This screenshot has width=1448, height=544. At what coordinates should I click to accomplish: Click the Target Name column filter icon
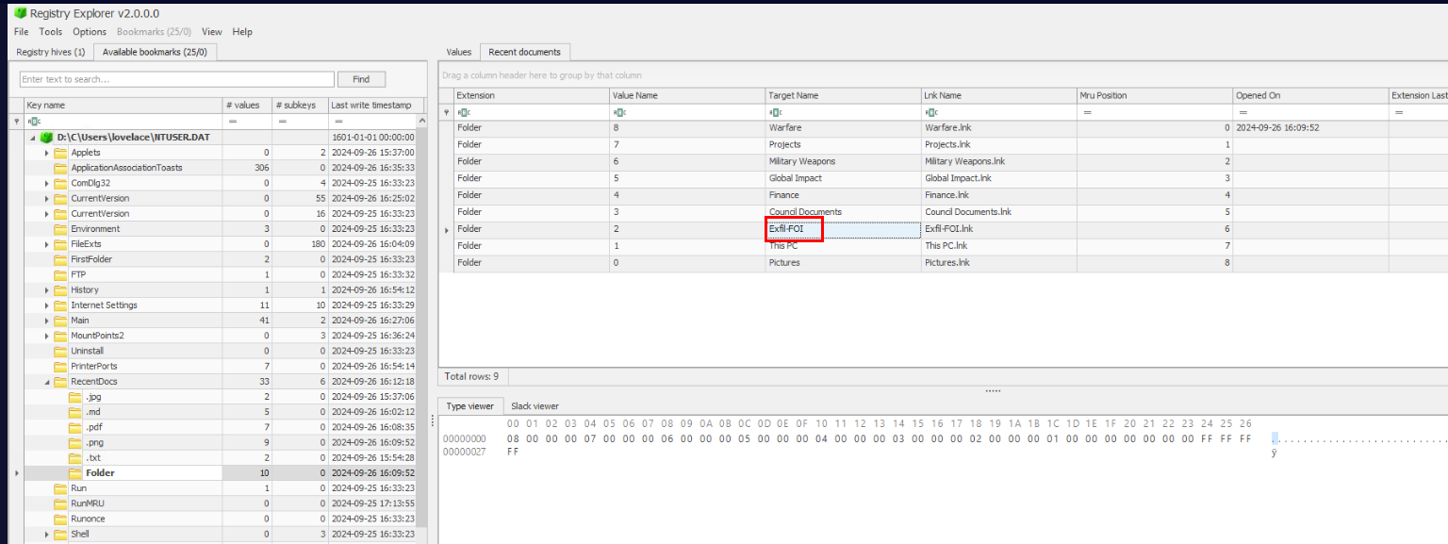click(x=773, y=112)
